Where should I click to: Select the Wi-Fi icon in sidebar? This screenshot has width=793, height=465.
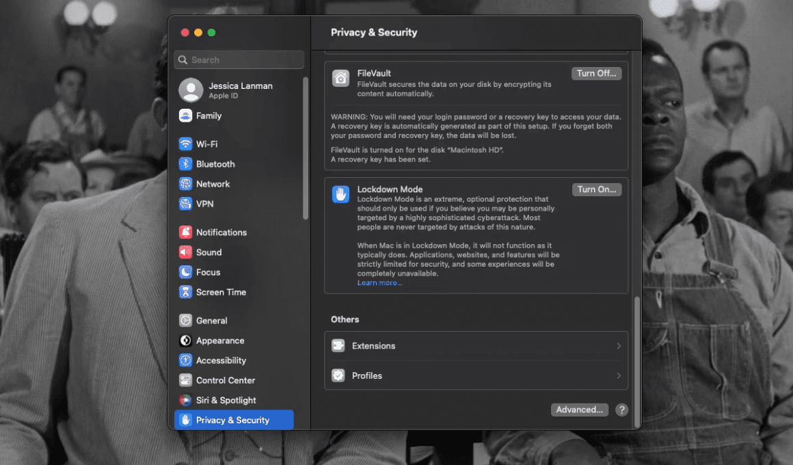point(186,144)
